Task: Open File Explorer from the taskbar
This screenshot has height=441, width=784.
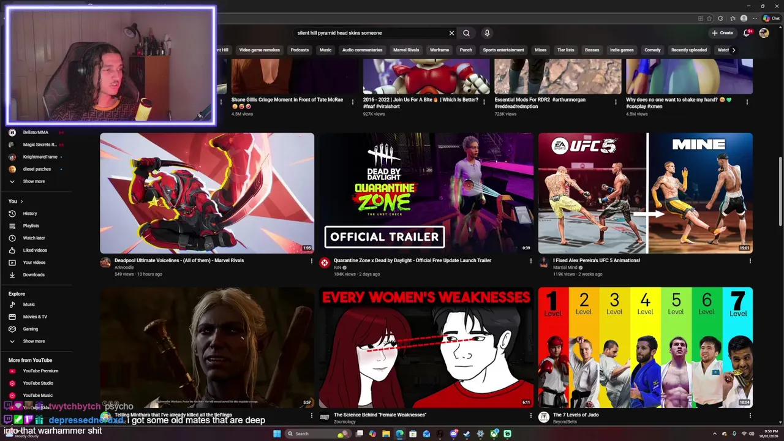Action: pyautogui.click(x=386, y=434)
